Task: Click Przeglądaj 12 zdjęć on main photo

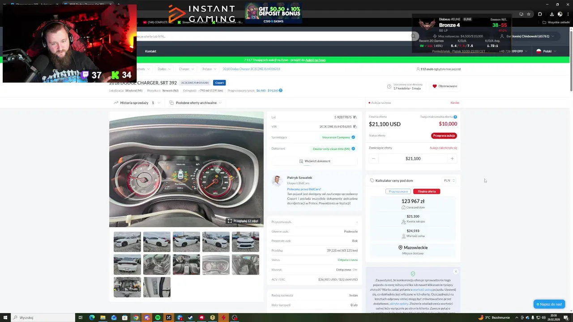Action: coord(244,221)
